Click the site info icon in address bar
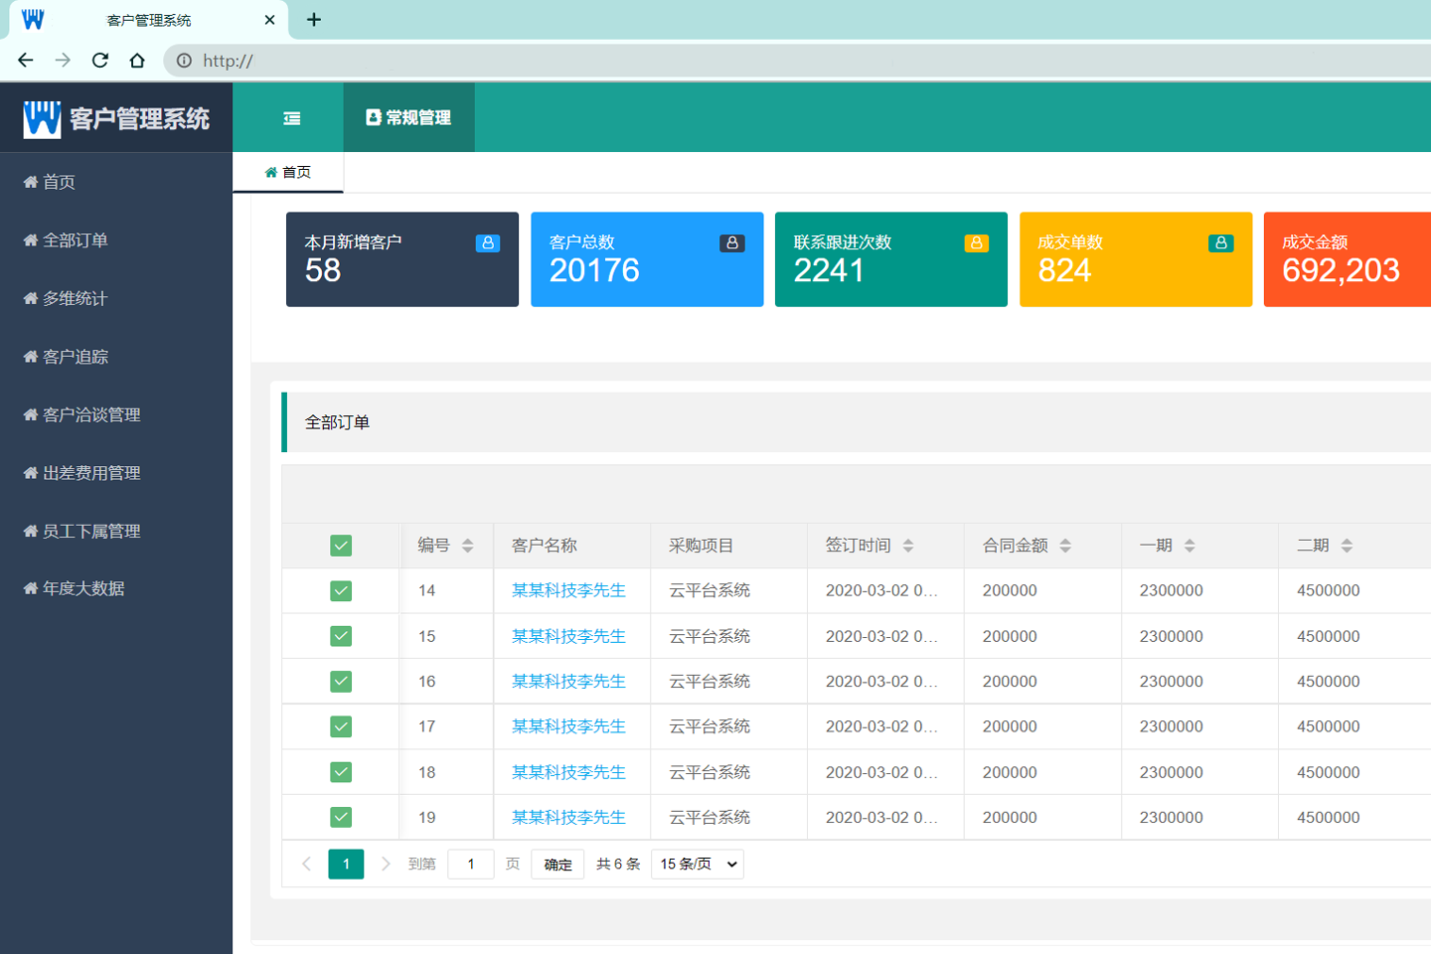The width and height of the screenshot is (1431, 954). click(x=184, y=61)
